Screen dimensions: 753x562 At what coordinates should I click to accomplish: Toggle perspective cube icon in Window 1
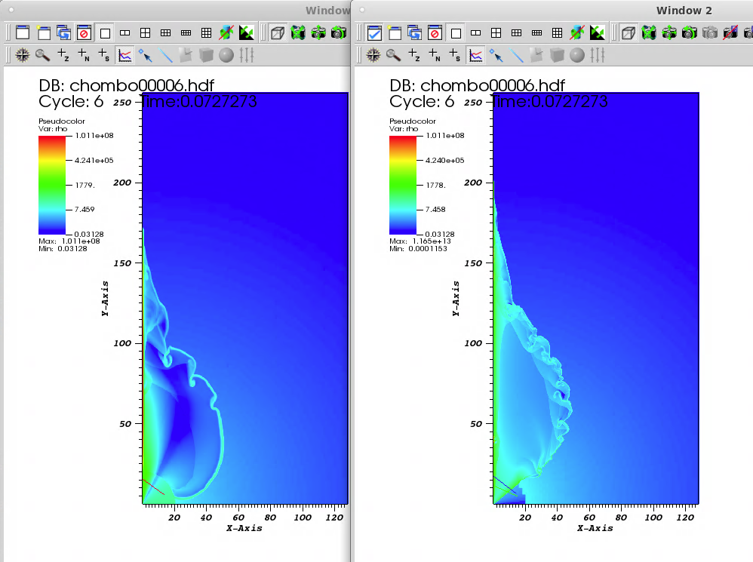(x=278, y=32)
